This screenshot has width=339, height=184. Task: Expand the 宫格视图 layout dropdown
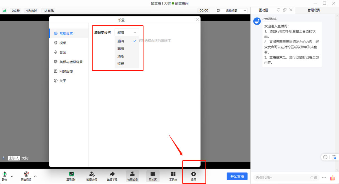[232, 10]
